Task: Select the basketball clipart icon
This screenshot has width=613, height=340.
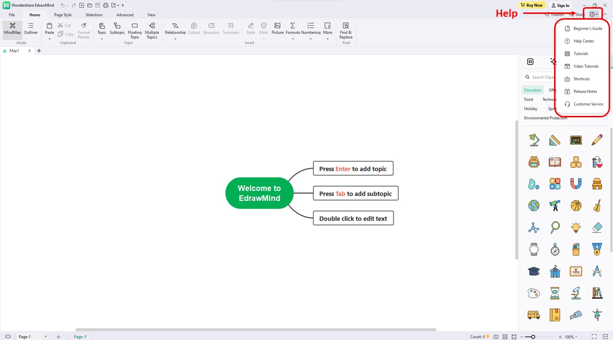Action: coord(576,205)
